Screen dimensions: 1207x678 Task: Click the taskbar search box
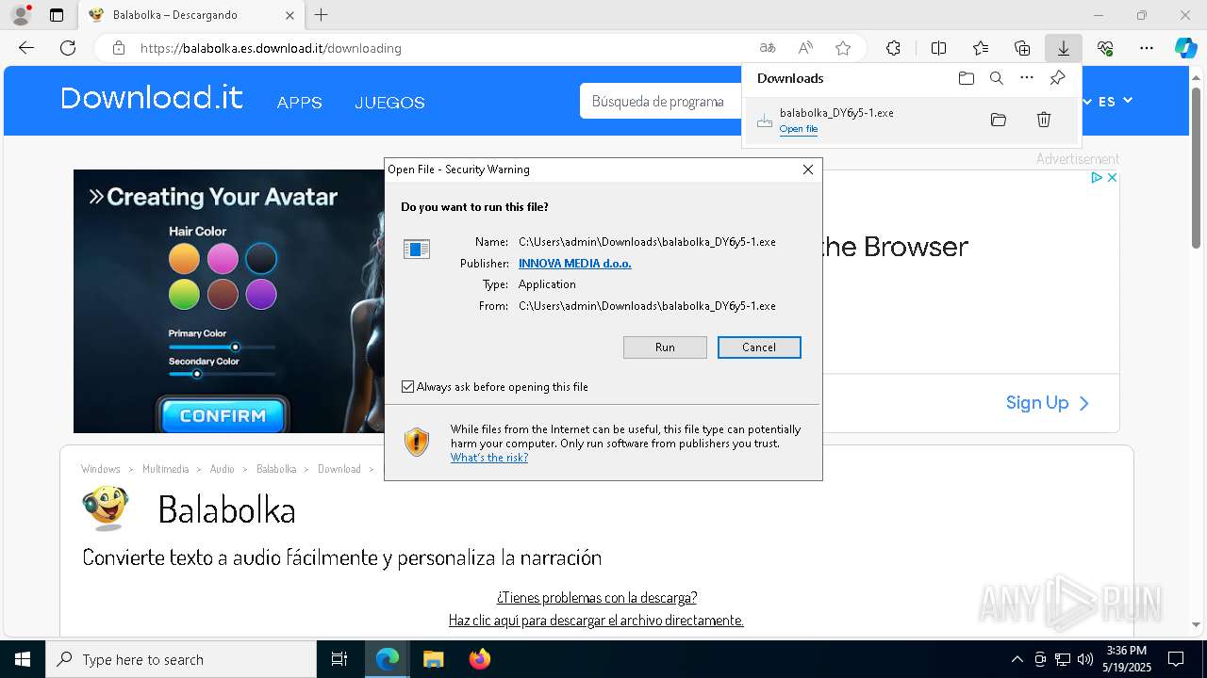point(181,659)
